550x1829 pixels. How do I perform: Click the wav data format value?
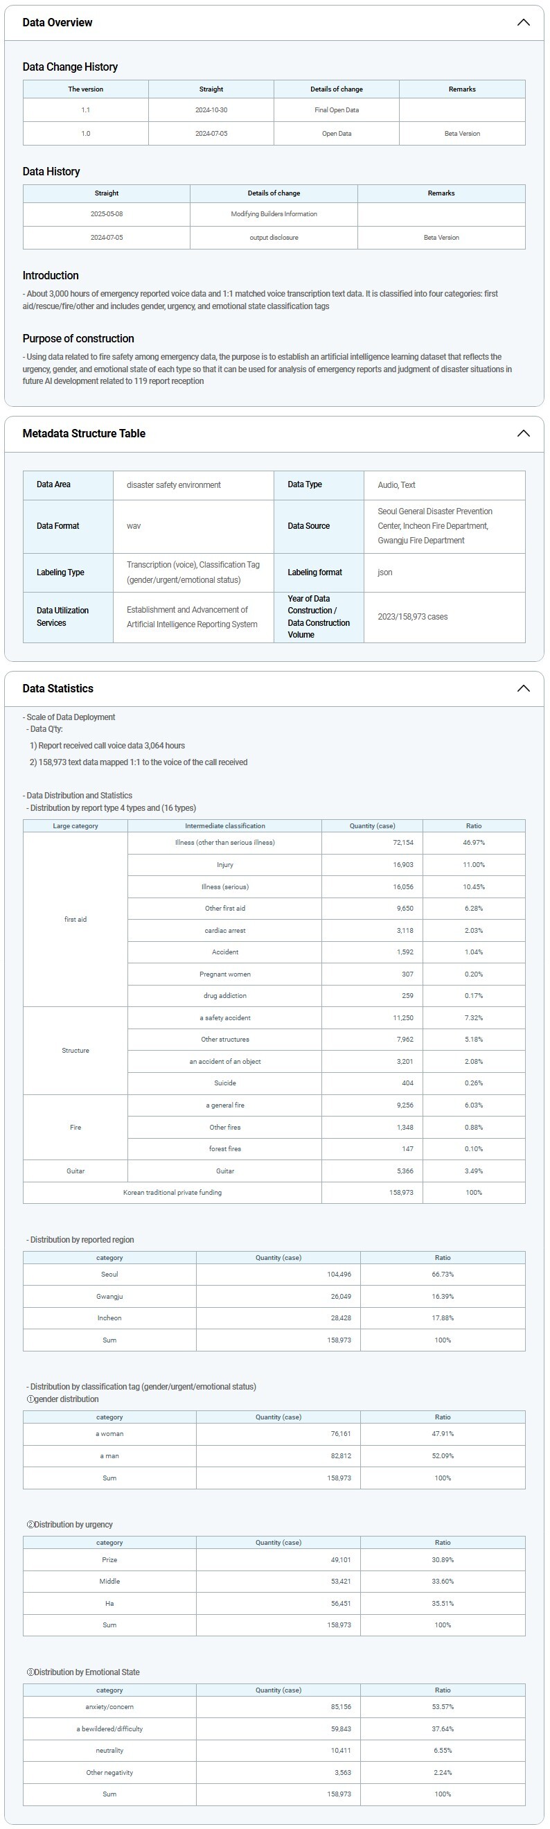pos(134,526)
